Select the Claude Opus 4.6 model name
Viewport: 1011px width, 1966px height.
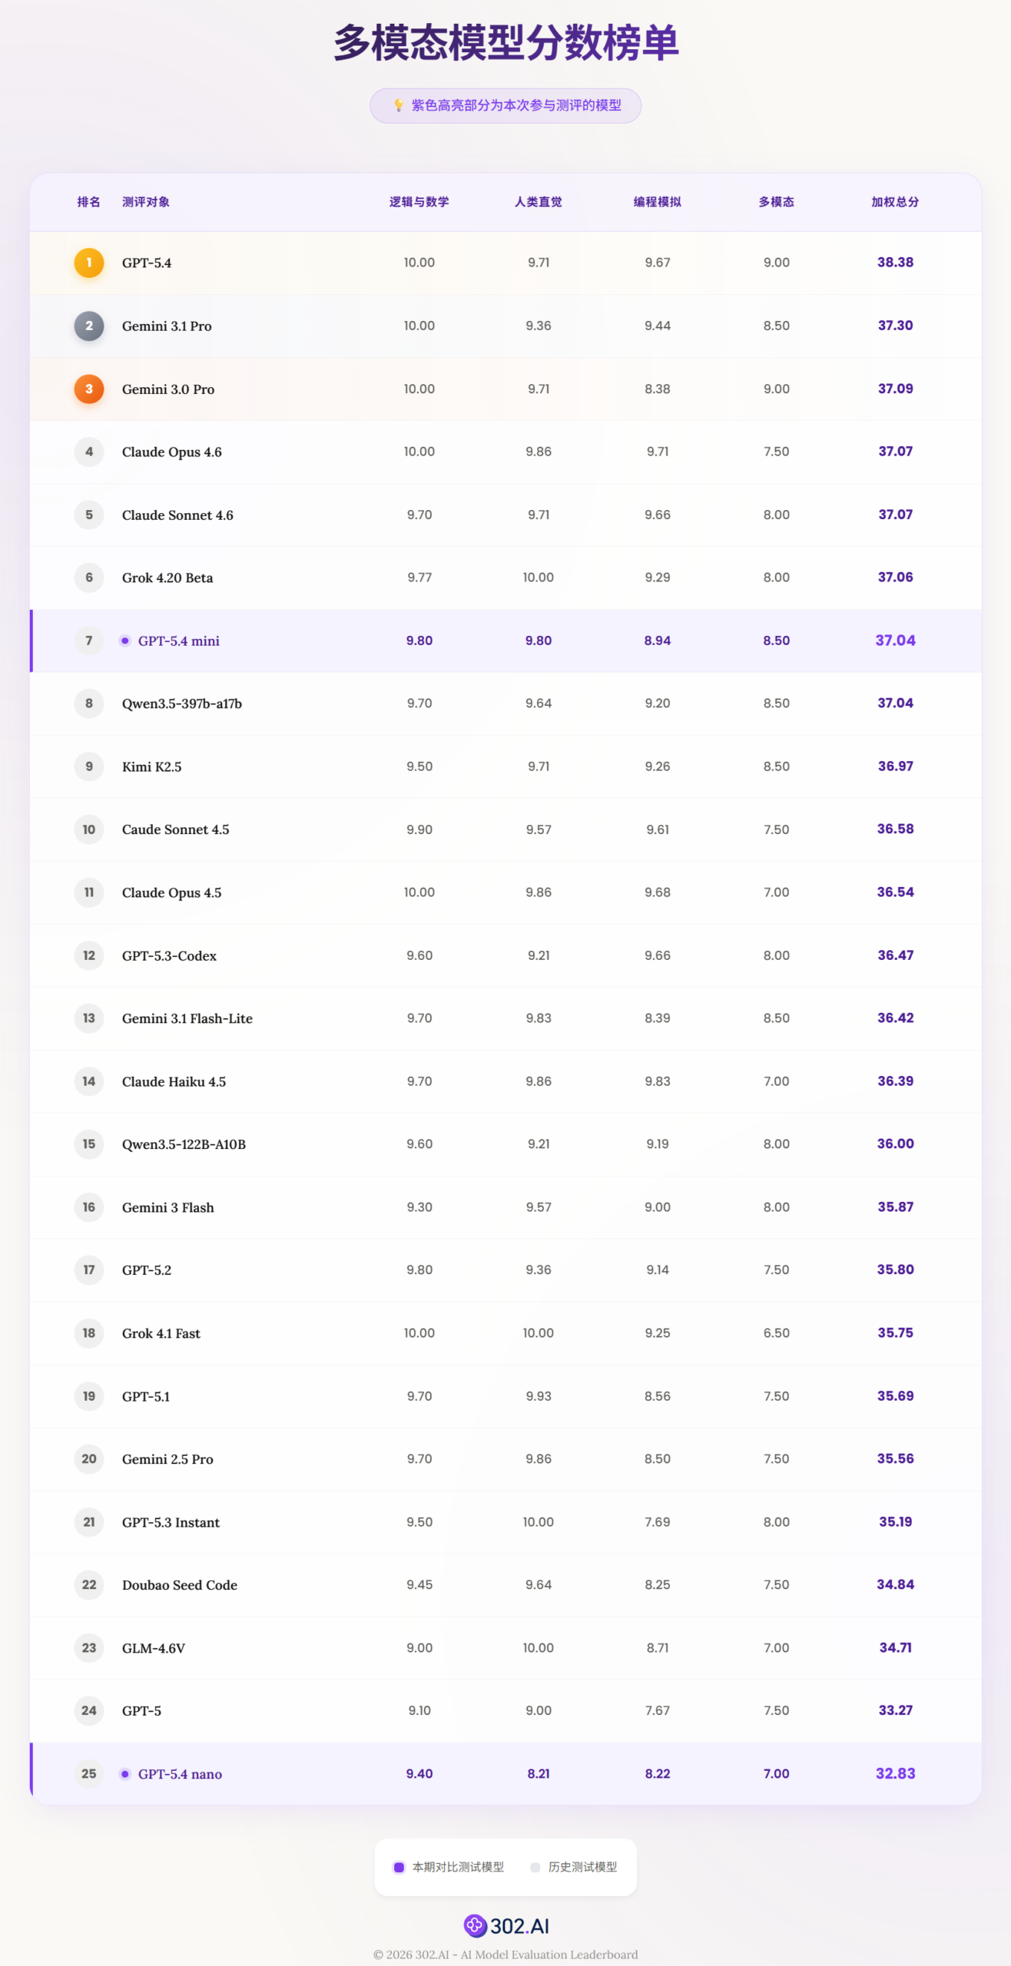pyautogui.click(x=171, y=452)
